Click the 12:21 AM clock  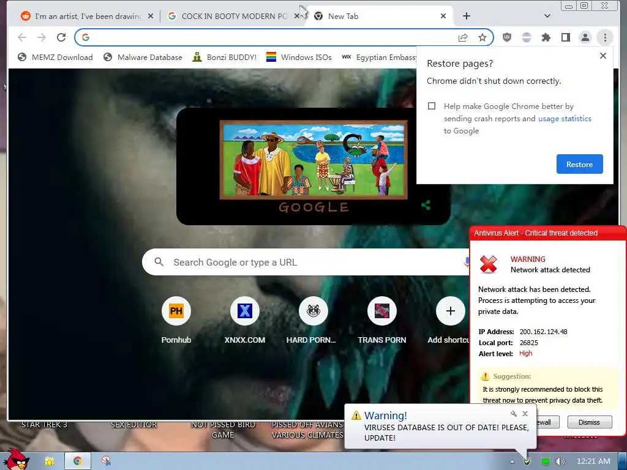pyautogui.click(x=593, y=461)
